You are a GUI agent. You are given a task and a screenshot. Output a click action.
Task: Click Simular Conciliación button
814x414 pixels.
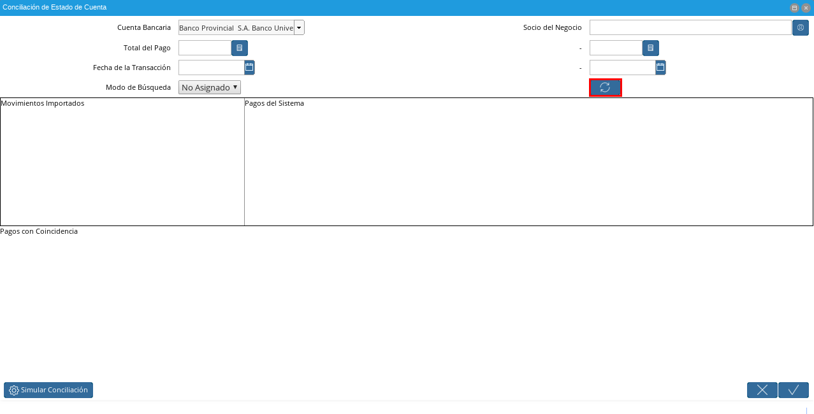click(48, 390)
